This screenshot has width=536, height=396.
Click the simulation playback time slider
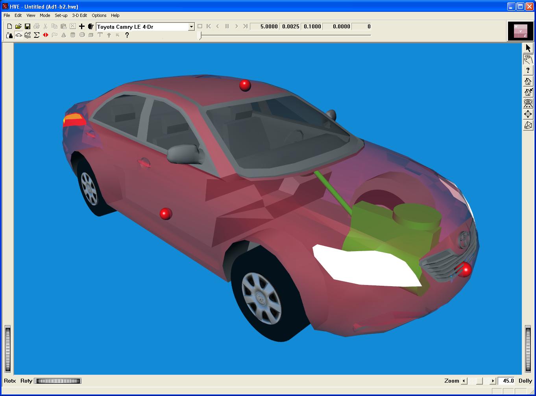pyautogui.click(x=200, y=35)
